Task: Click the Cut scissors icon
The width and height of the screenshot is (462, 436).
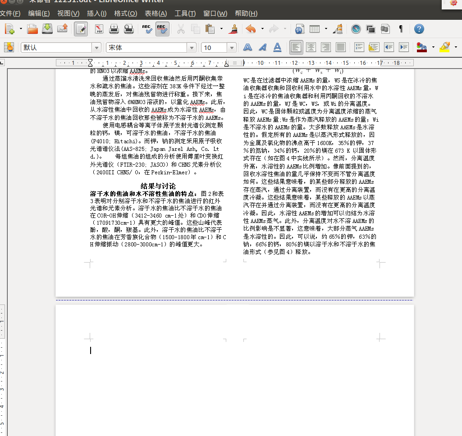Action: click(181, 29)
